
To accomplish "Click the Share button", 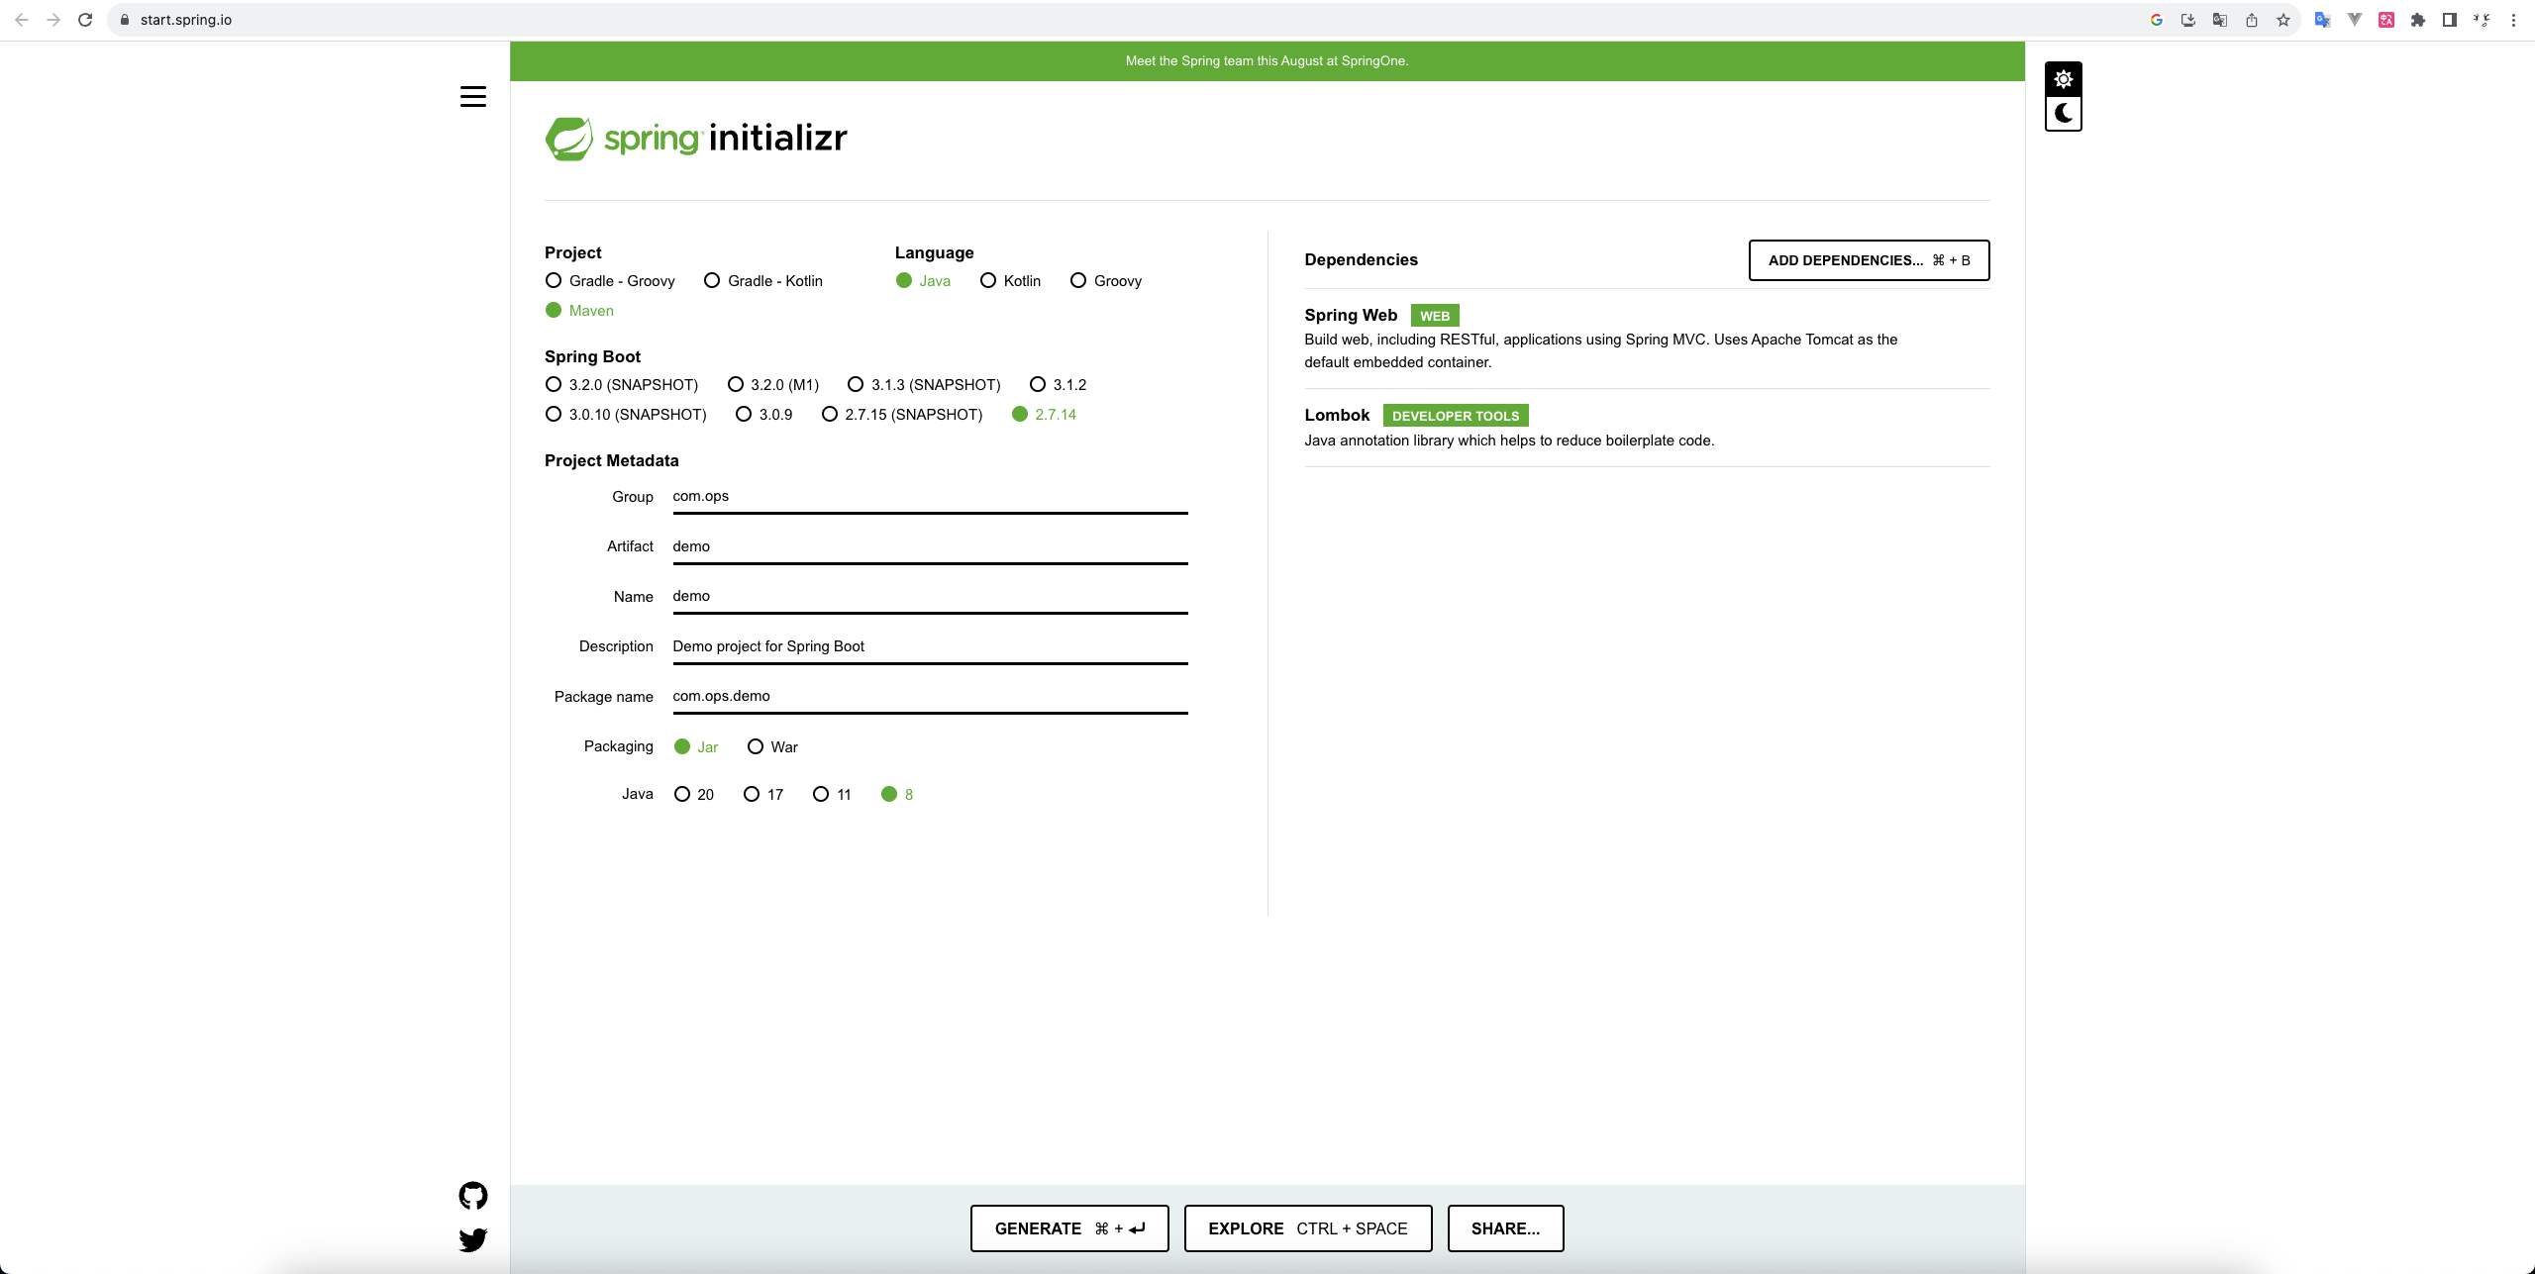I will click(1505, 1228).
